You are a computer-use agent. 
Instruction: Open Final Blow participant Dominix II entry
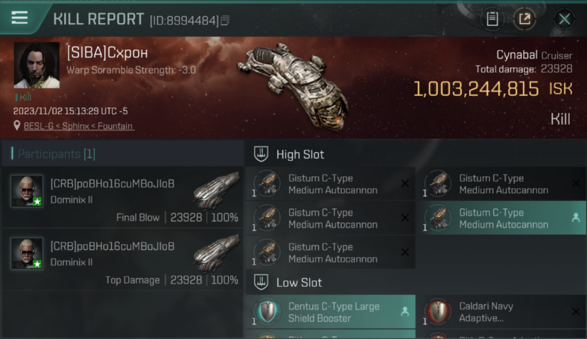point(123,198)
